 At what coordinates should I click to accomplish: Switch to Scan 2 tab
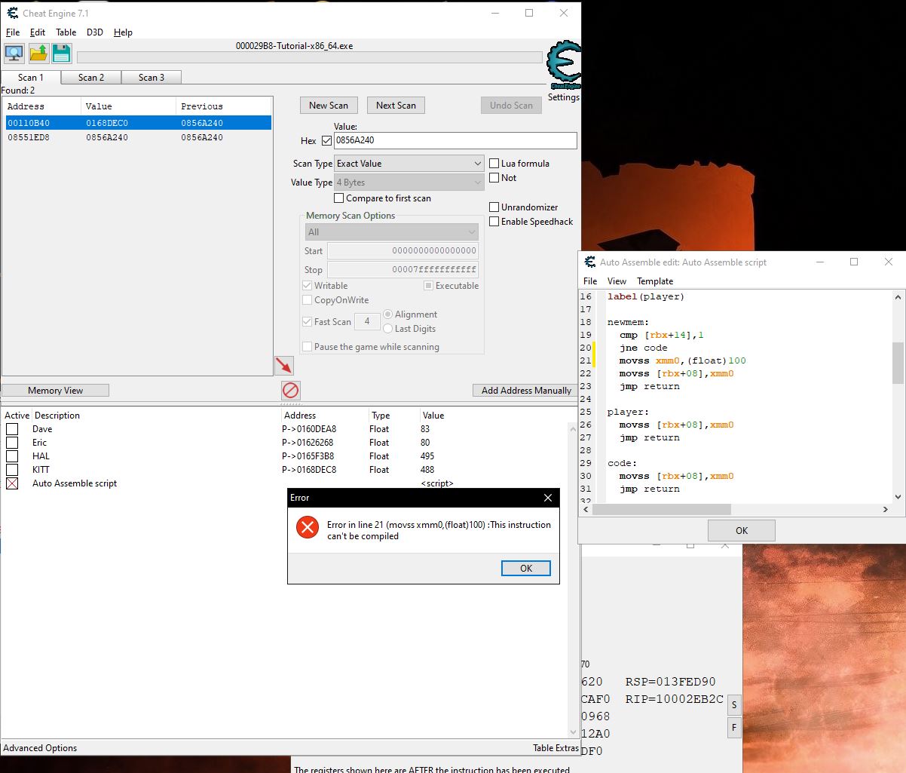tap(91, 78)
